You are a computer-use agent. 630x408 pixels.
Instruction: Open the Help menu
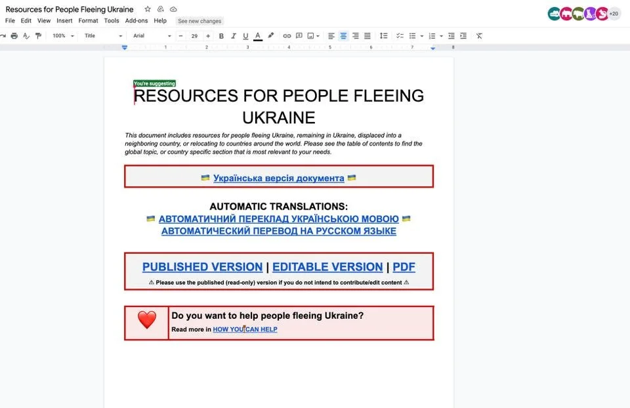tap(160, 20)
